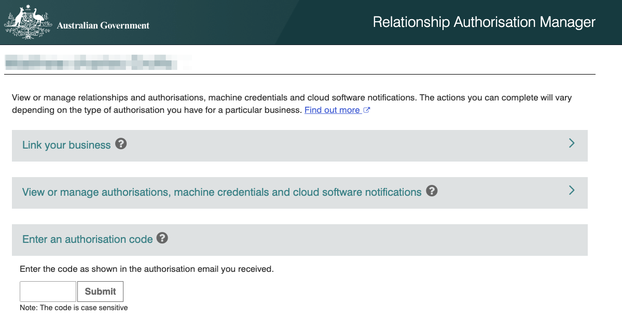Image resolution: width=622 pixels, height=334 pixels.
Task: Click help icon next to View or manage authorisations
Action: pyautogui.click(x=432, y=191)
